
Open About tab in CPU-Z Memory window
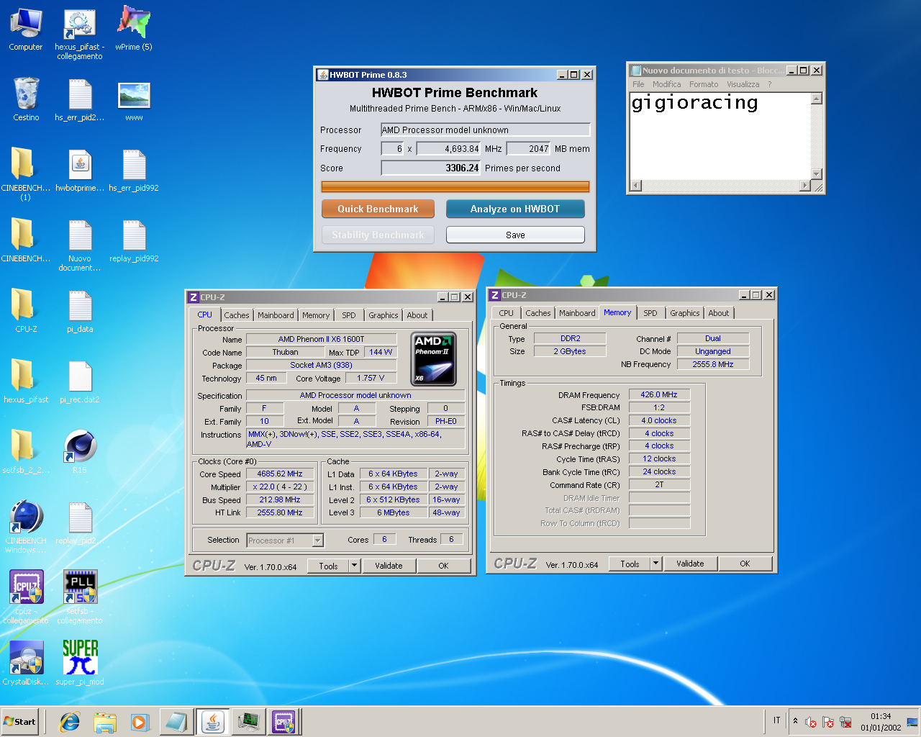[x=718, y=313]
